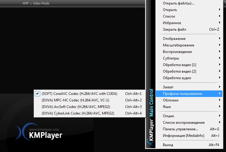Click Выход to exit the player
226x152 pixels.
(168, 145)
